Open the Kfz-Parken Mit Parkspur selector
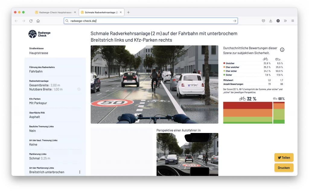This screenshot has width=309, height=191. click(38, 103)
